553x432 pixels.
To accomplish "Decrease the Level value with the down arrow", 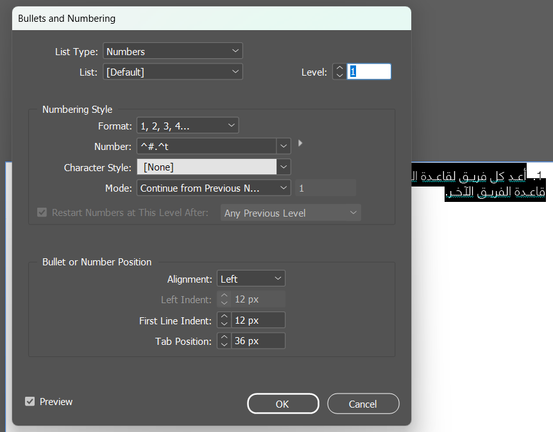I will pyautogui.click(x=339, y=75).
